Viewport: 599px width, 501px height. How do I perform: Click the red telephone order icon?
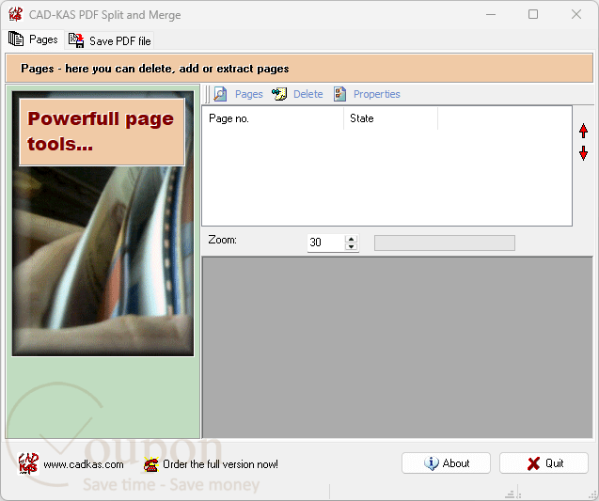click(151, 464)
